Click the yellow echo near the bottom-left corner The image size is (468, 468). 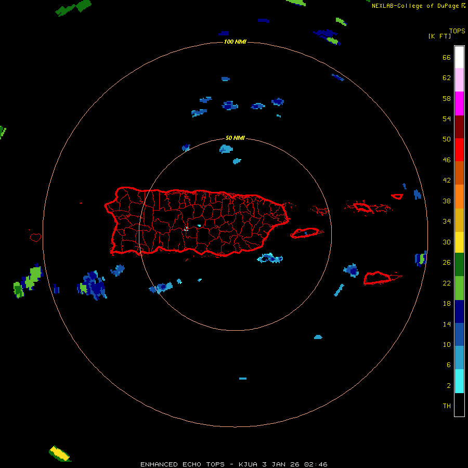[60, 453]
